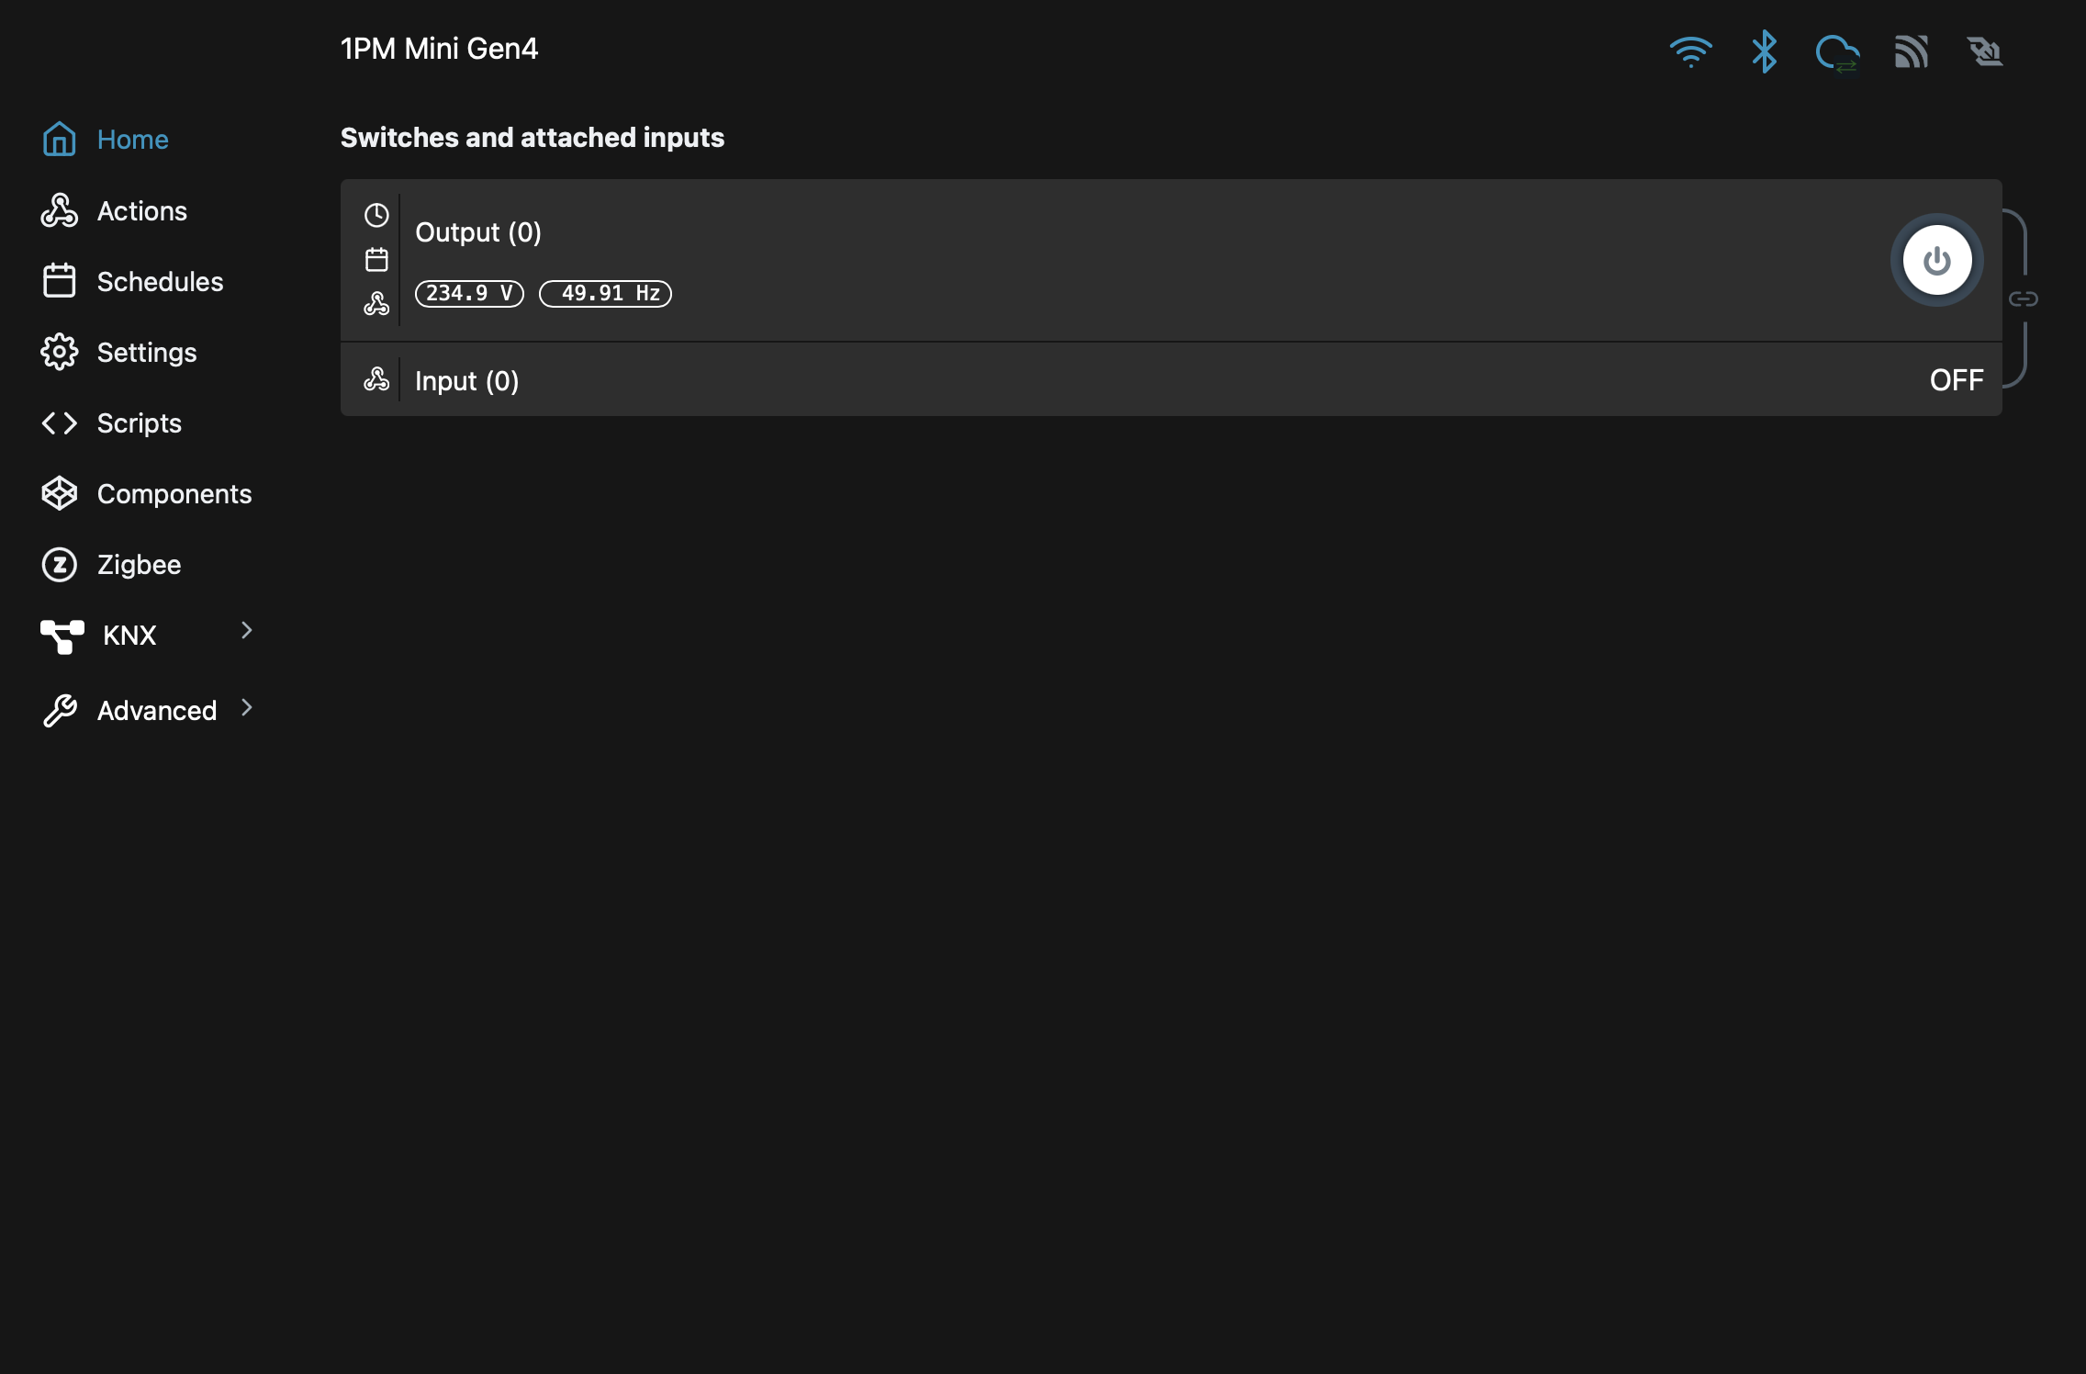Click the MQTT status icon in the header
Screen dimensions: 2086x1374
tap(1912, 52)
